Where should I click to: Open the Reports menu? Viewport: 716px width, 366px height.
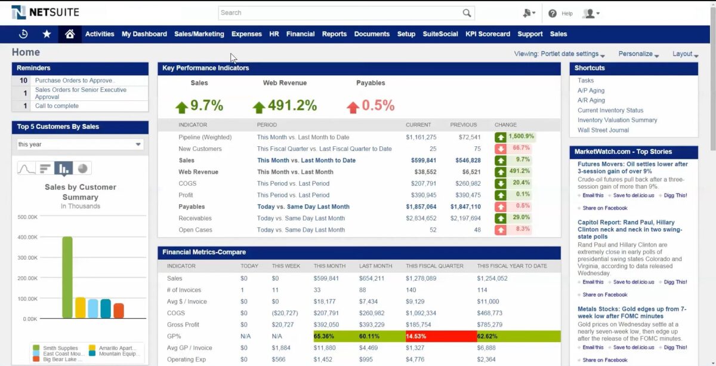click(x=334, y=34)
